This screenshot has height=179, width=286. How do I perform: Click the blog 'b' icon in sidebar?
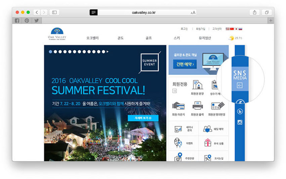click(x=240, y=111)
